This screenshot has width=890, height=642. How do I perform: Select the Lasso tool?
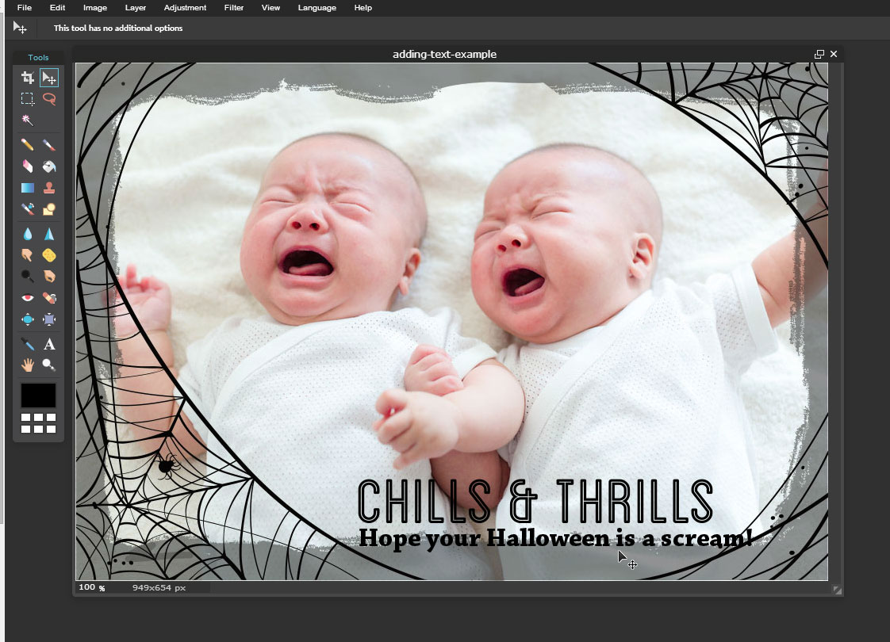coord(49,99)
